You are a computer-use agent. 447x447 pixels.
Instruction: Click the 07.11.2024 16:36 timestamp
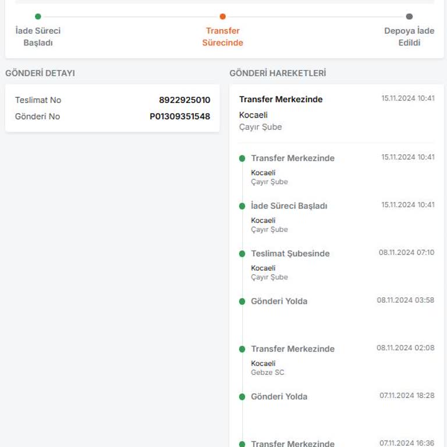pyautogui.click(x=407, y=444)
